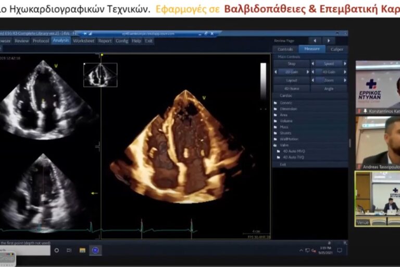
Task: Go to next review page arrow
Action: pyautogui.click(x=329, y=41)
